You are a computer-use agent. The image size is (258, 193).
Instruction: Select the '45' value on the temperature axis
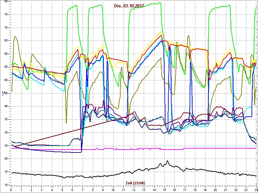[6, 93]
